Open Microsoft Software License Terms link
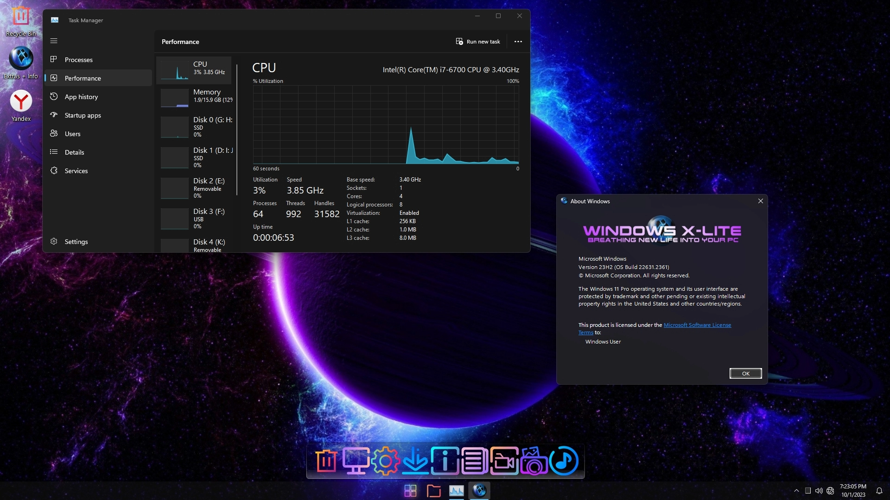Viewport: 890px width, 500px height. coord(697,325)
